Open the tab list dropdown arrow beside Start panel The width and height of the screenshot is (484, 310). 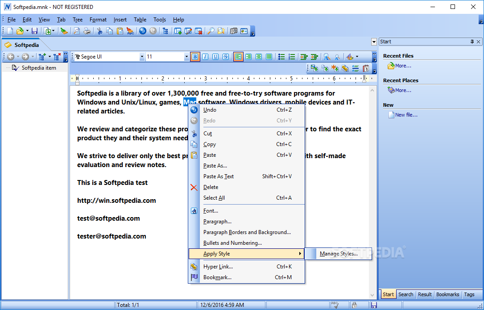(374, 42)
